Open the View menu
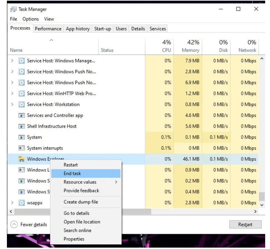This screenshot has height=249, width=270. point(49,19)
